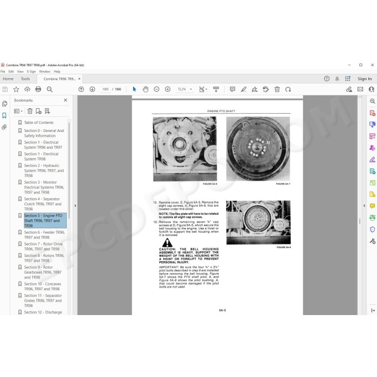Toggle scrolling mode icon
Viewport: 377px width, 377px height.
coord(216,89)
